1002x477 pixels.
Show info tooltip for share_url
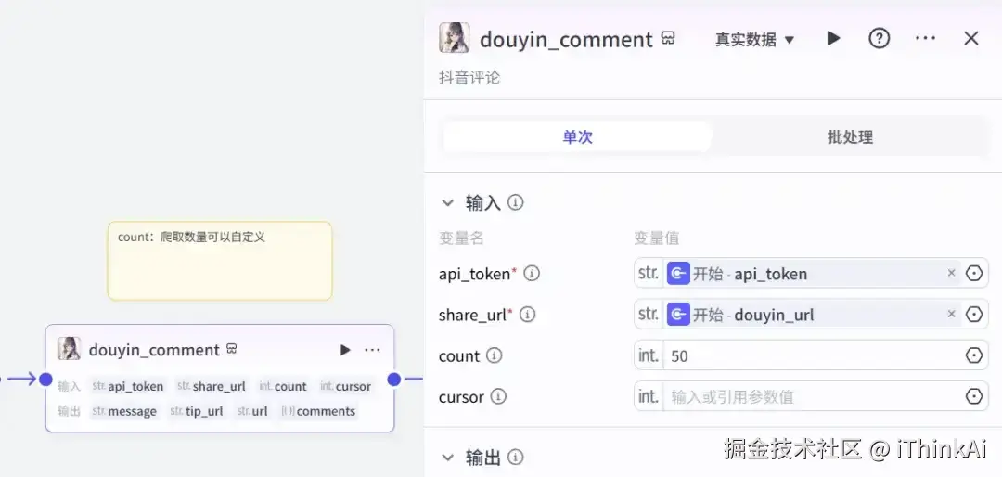(528, 315)
